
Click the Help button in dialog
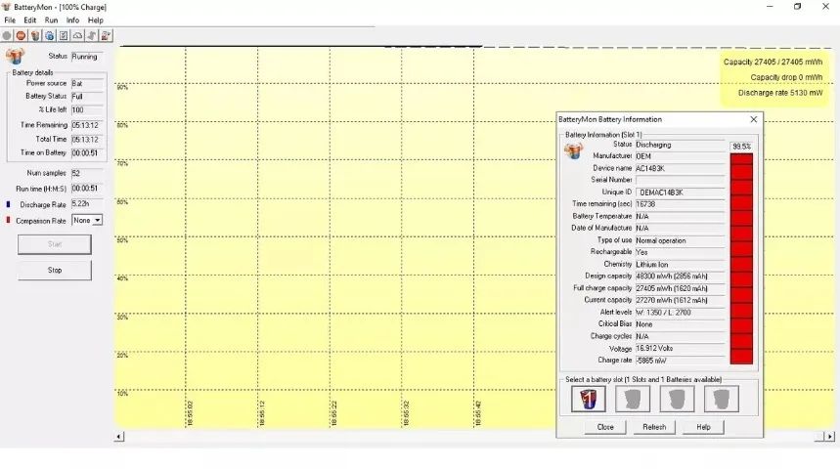(x=703, y=427)
